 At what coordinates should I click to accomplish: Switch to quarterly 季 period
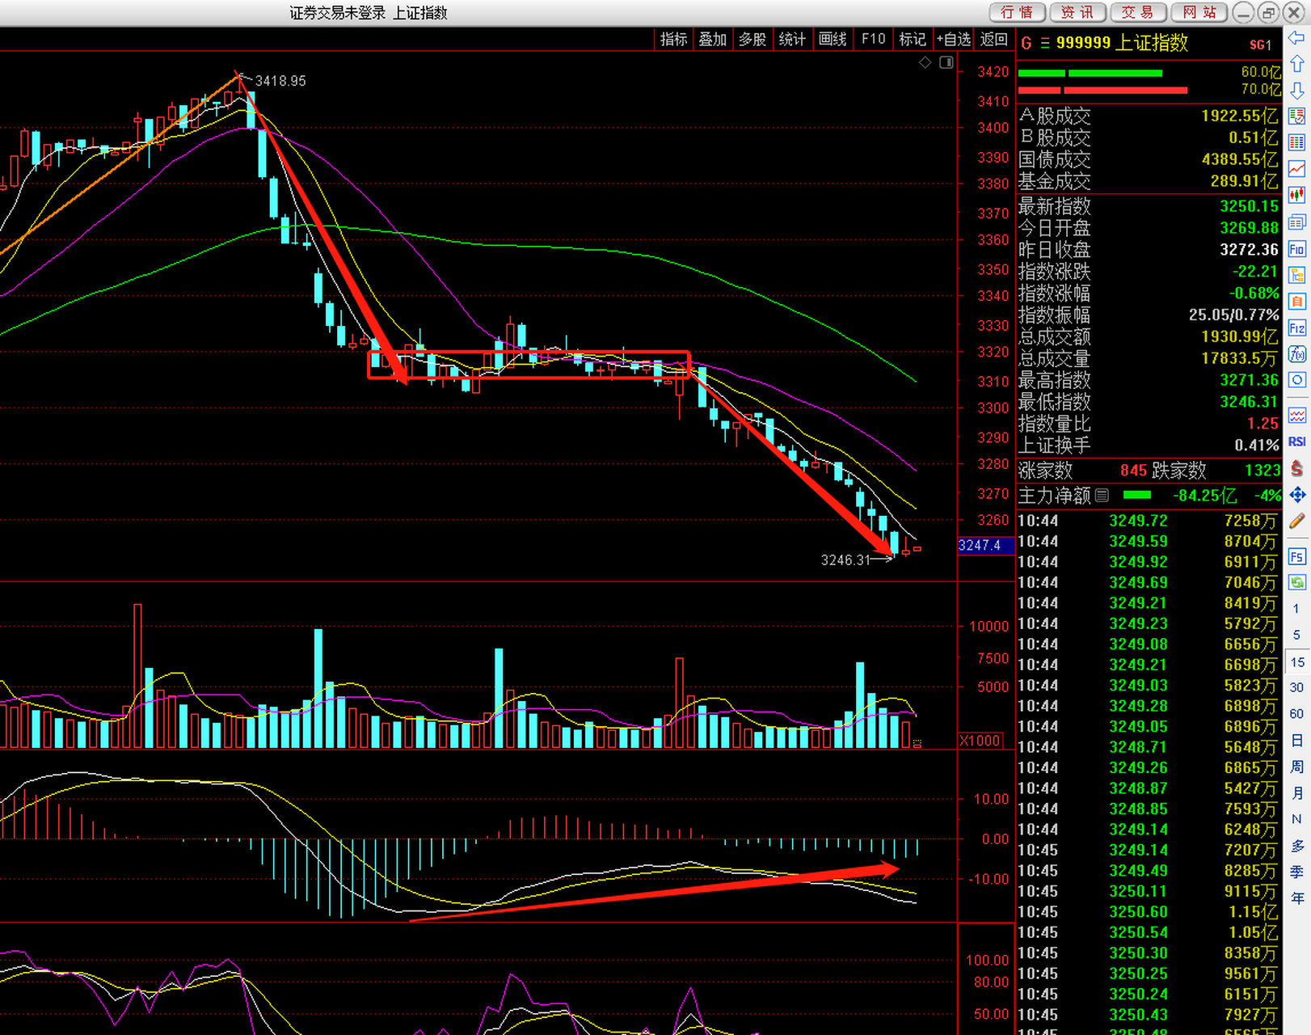pyautogui.click(x=1296, y=872)
